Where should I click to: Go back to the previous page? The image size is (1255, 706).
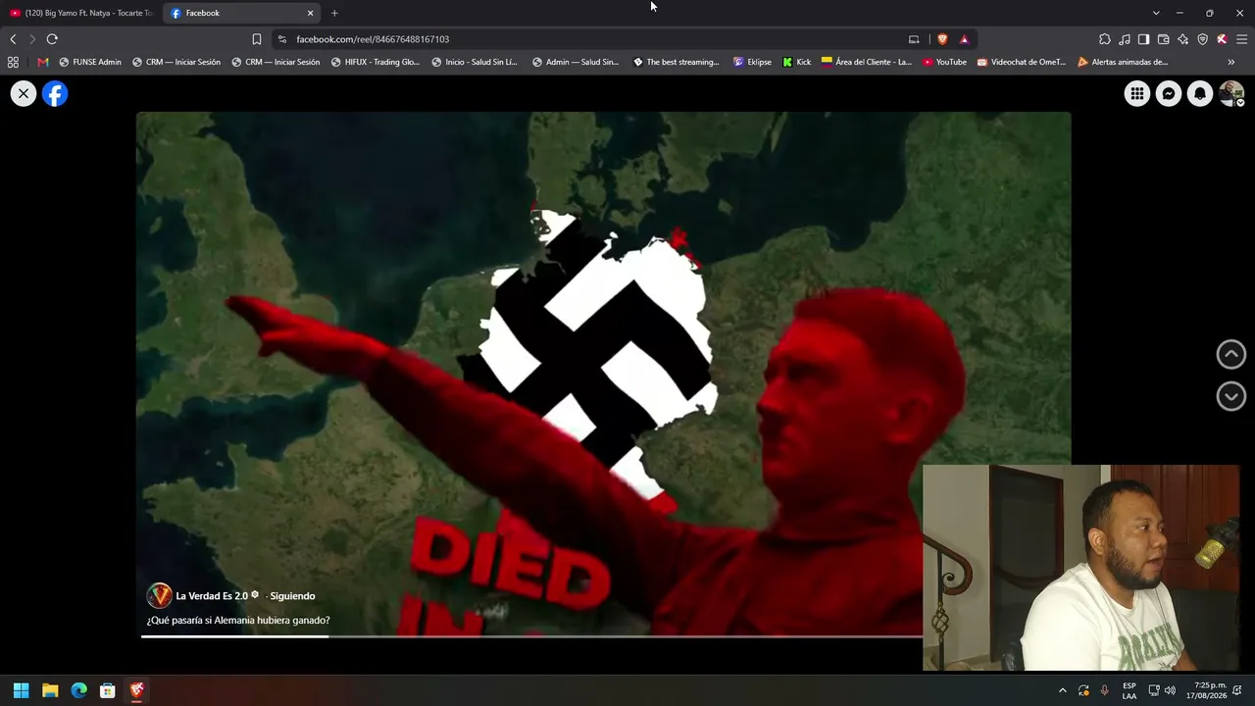click(x=13, y=39)
